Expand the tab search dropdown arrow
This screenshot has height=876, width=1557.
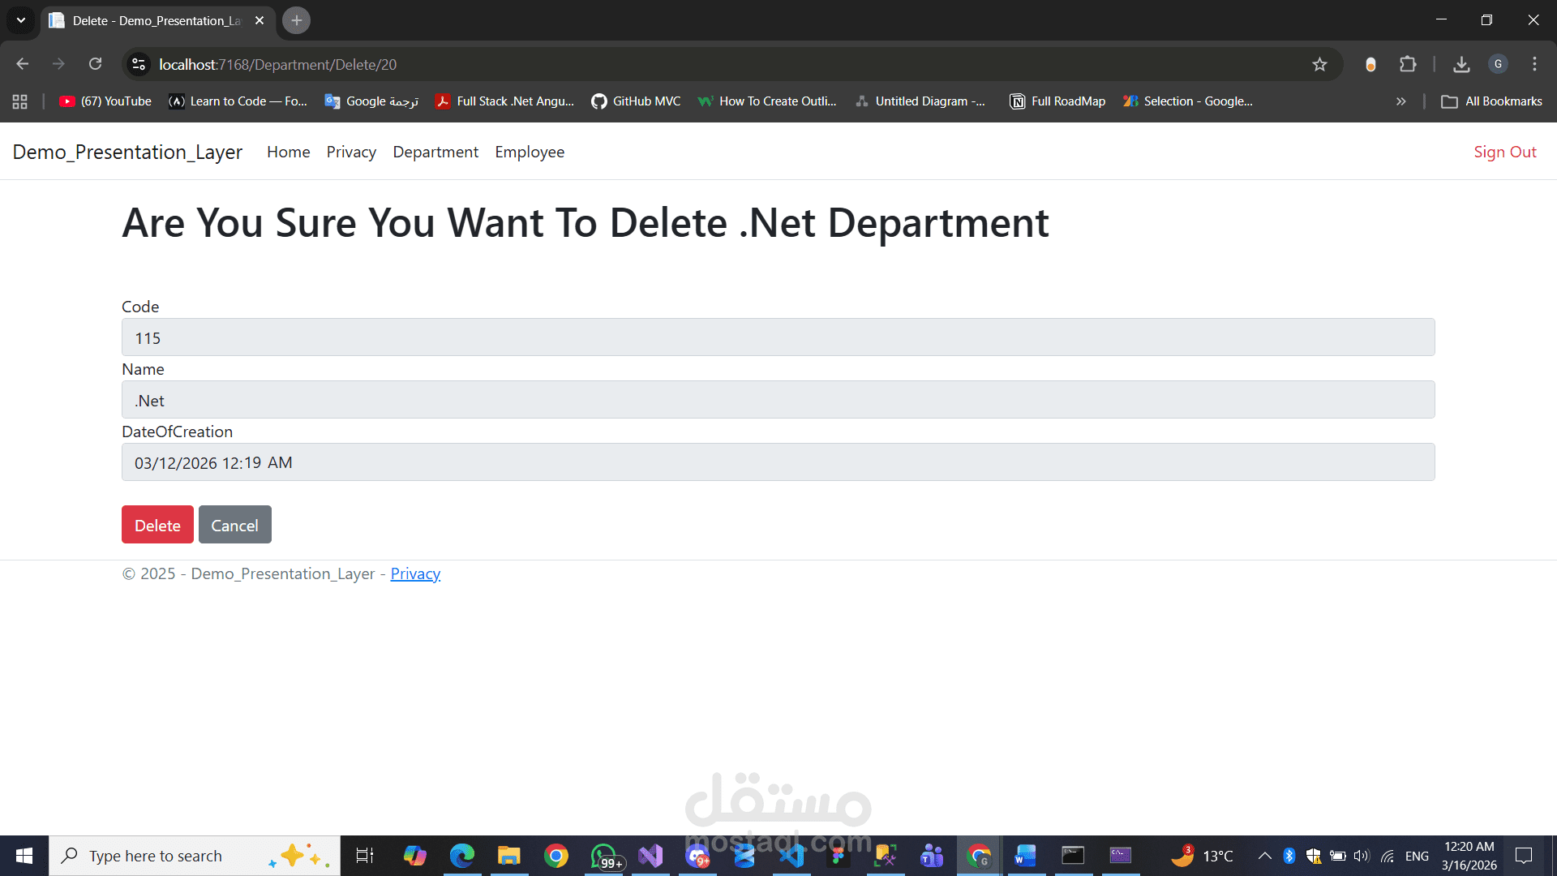click(x=21, y=20)
